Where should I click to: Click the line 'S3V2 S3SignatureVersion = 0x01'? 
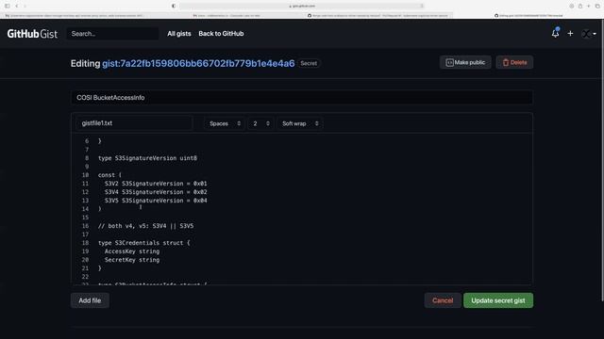156,184
